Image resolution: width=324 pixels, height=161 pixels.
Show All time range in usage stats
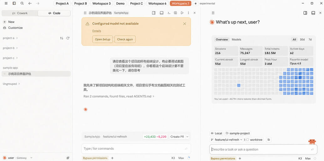click(294, 39)
